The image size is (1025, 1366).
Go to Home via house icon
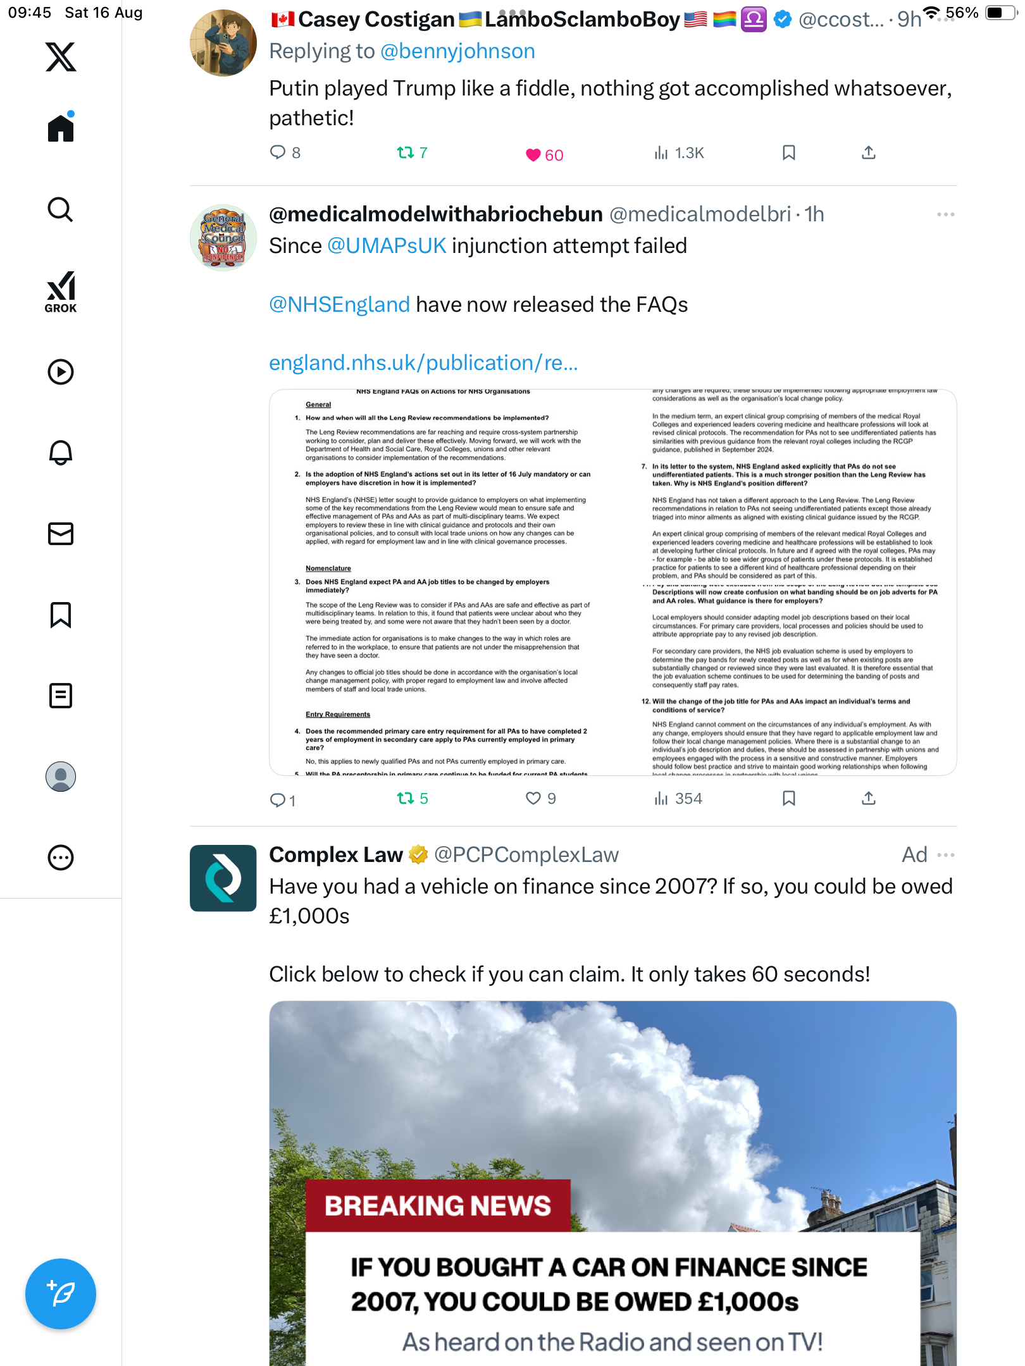point(61,128)
